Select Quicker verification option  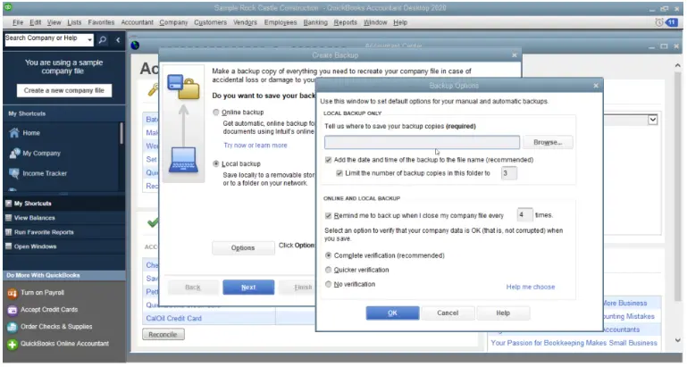point(328,270)
